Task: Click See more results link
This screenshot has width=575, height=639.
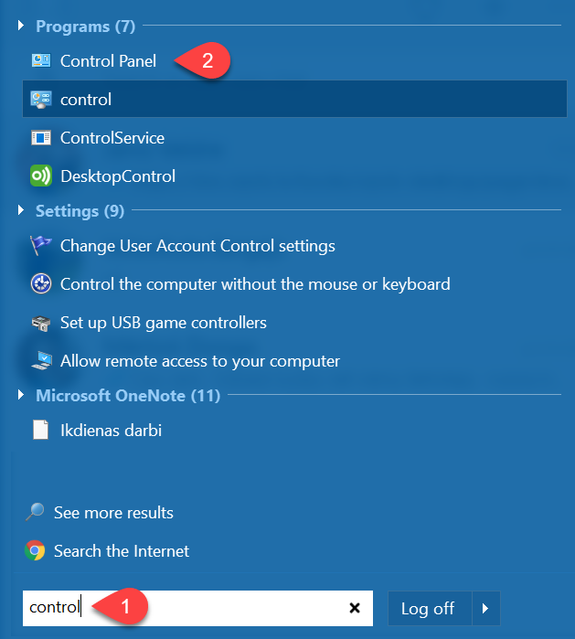Action: (x=113, y=513)
